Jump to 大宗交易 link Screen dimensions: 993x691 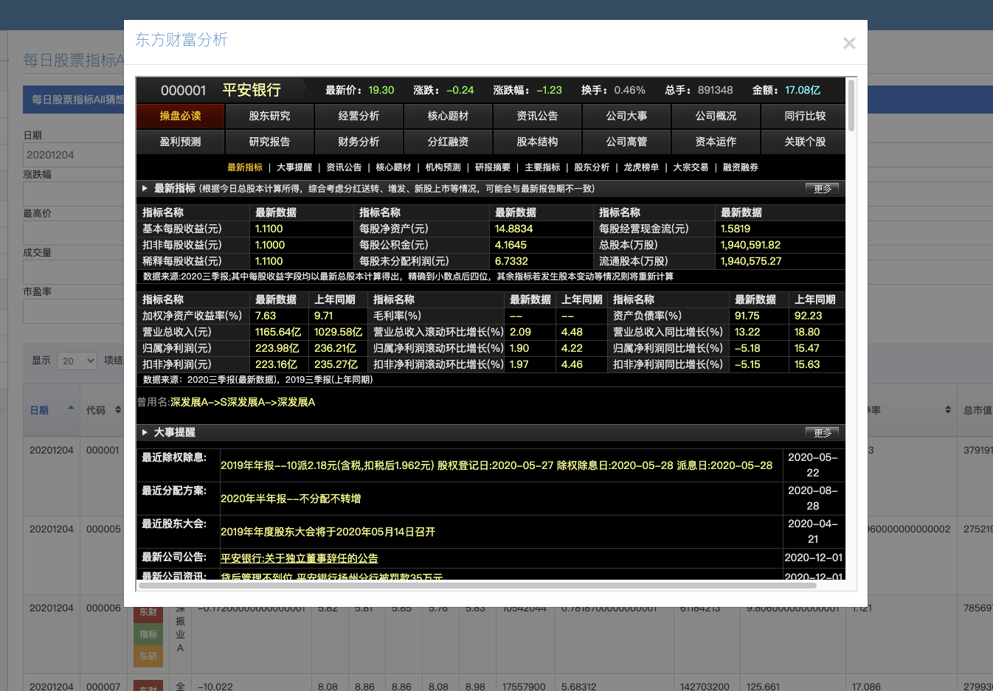(x=691, y=167)
